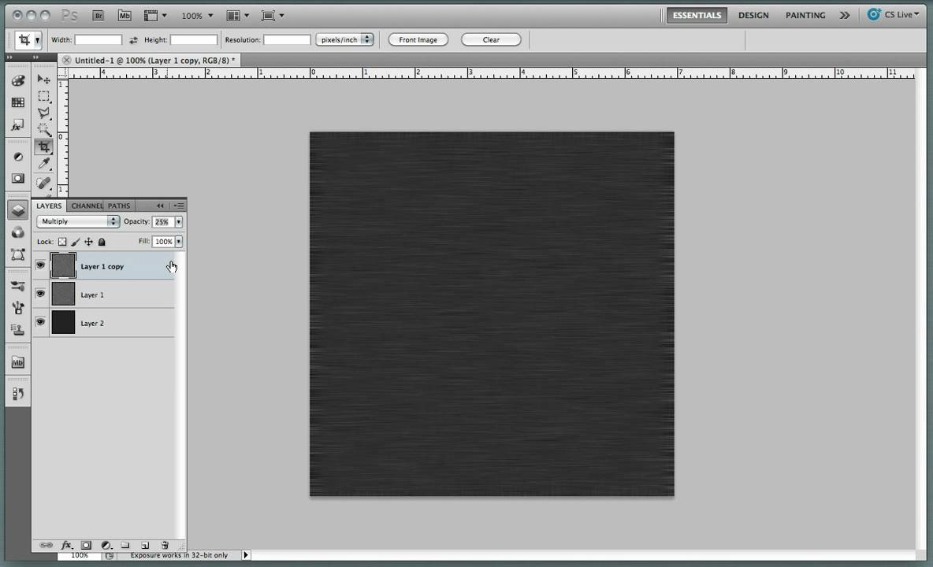Screen dimensions: 933x567
Task: Open the Fill slider arrow
Action: (x=179, y=242)
